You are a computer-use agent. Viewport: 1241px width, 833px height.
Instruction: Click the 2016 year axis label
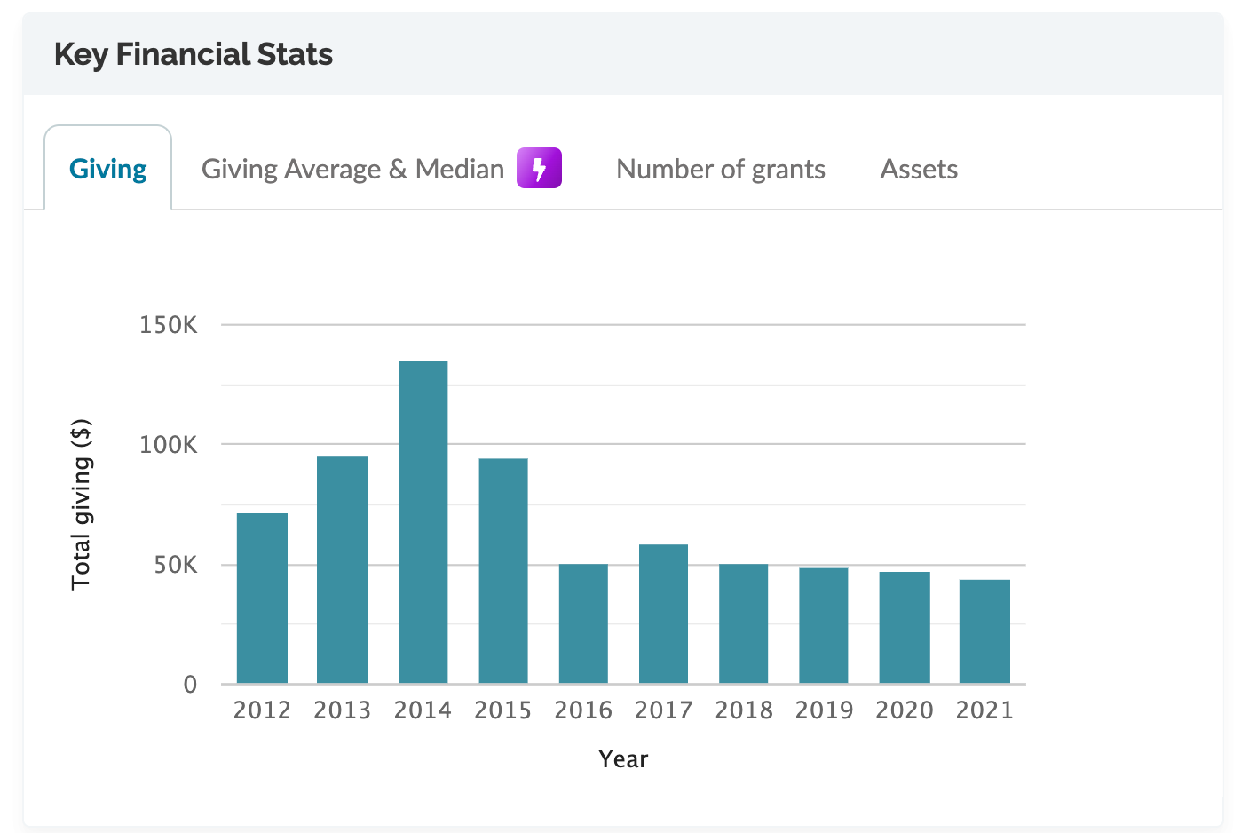click(583, 710)
